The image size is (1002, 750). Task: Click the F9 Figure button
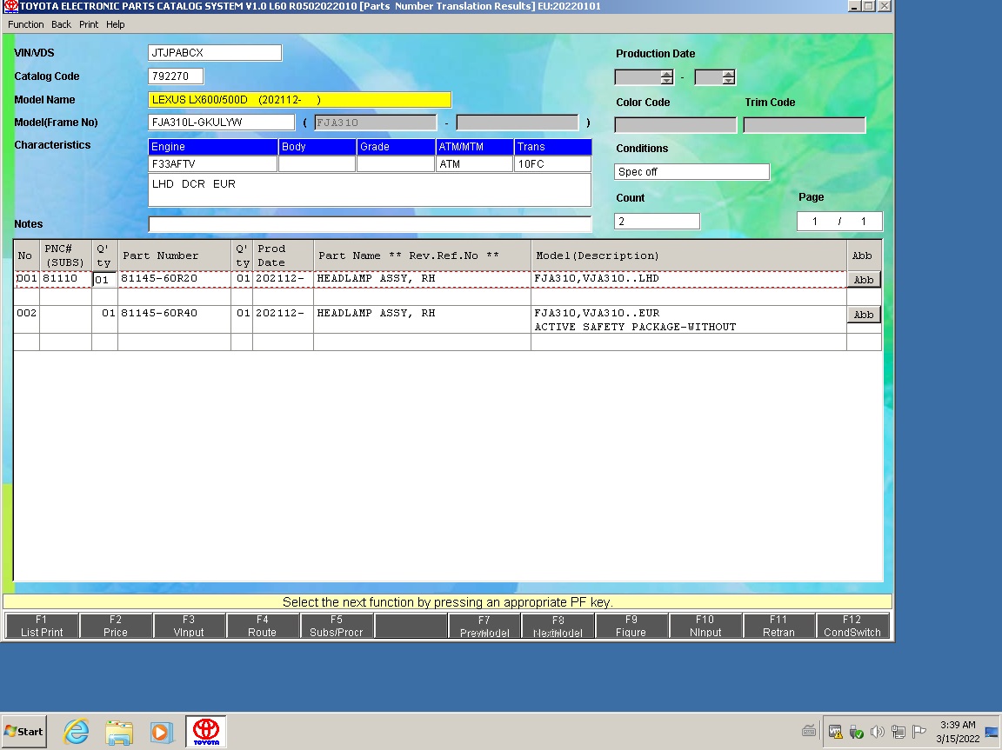[x=631, y=626]
